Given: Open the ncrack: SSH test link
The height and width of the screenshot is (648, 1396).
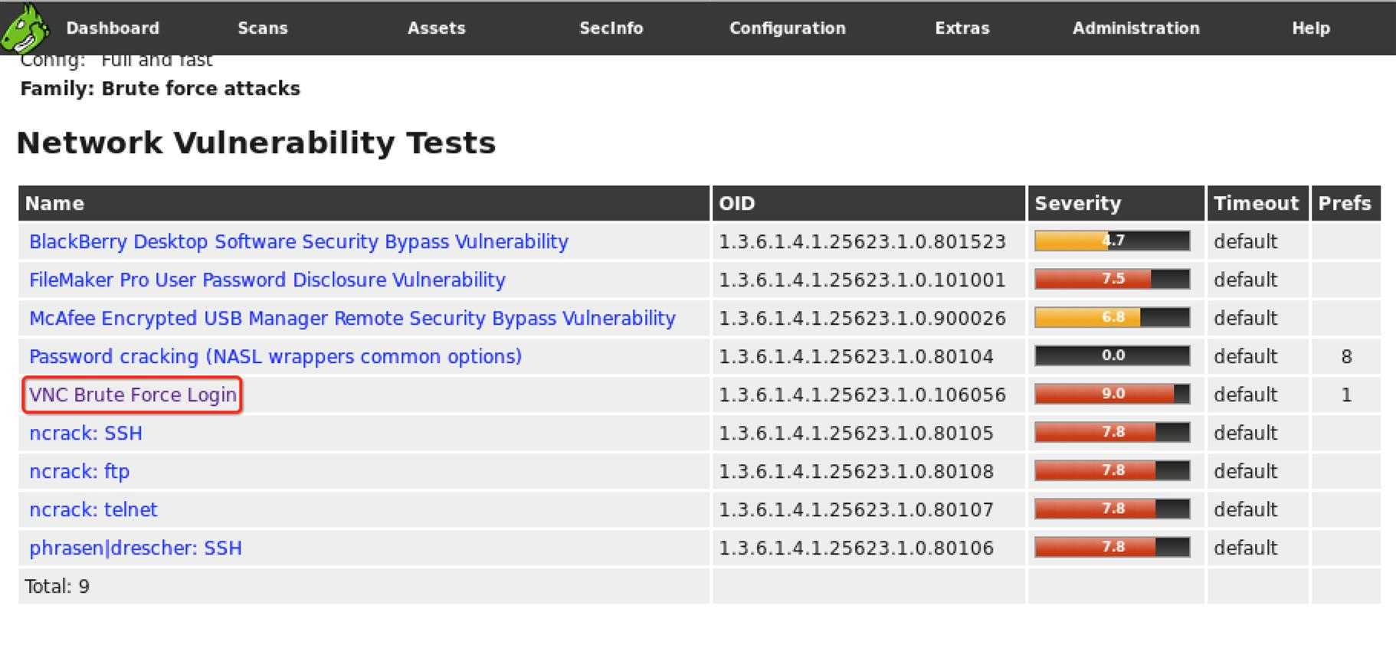Looking at the screenshot, I should (86, 433).
